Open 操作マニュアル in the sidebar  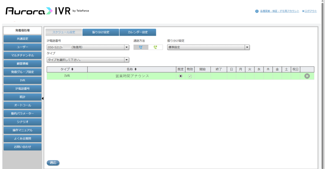point(22,130)
